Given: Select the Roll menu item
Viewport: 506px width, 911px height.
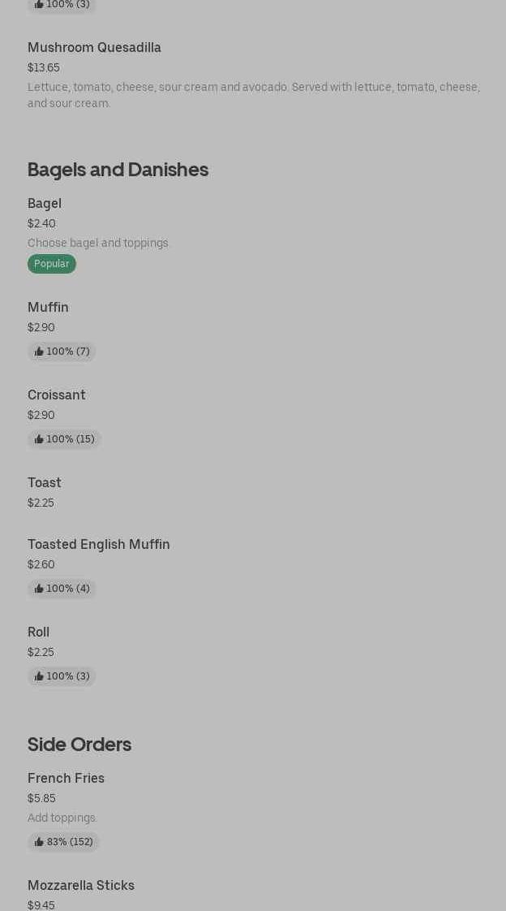Looking at the screenshot, I should (x=39, y=633).
